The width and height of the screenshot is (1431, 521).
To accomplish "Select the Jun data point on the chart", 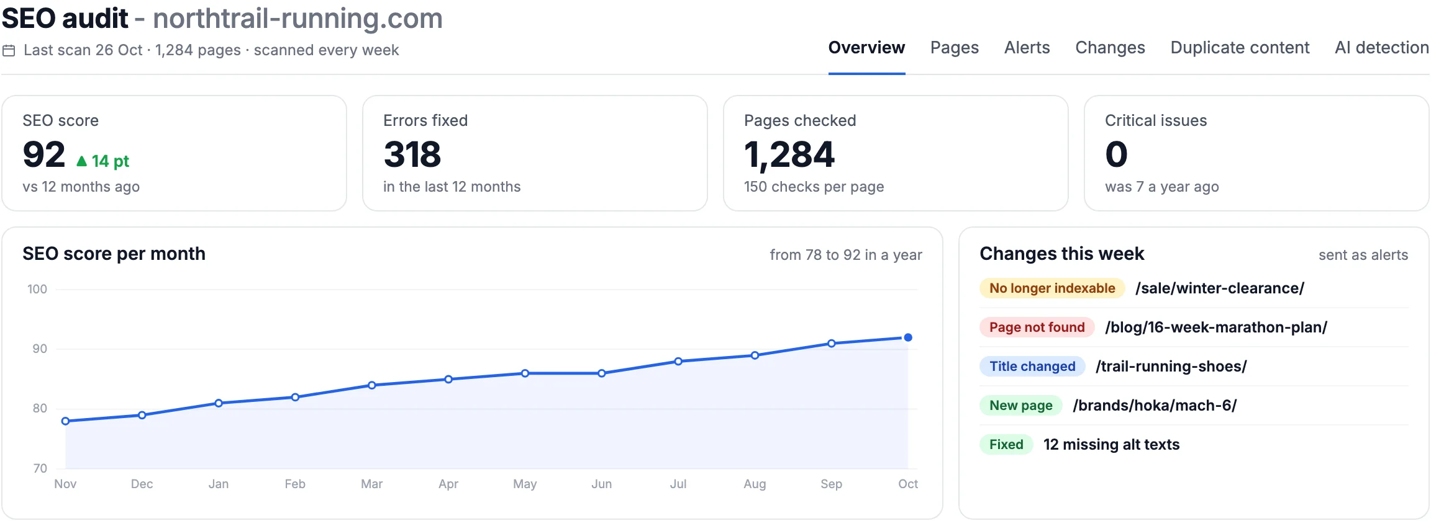I will pos(601,373).
